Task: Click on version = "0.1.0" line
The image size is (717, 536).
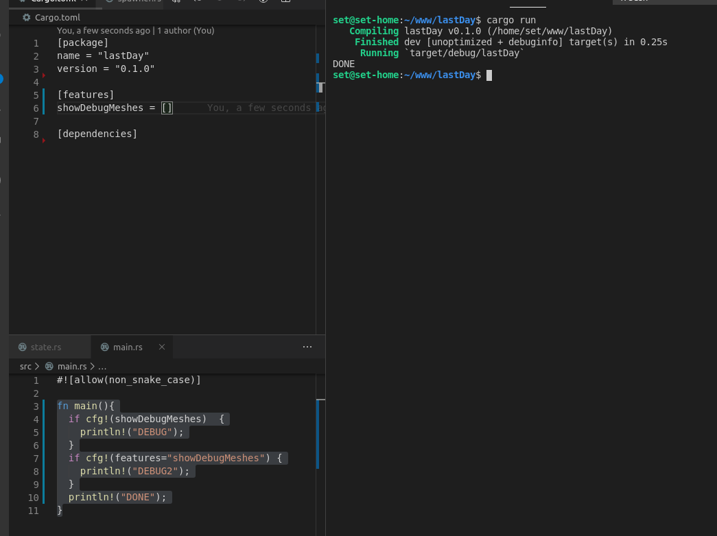Action: point(106,69)
